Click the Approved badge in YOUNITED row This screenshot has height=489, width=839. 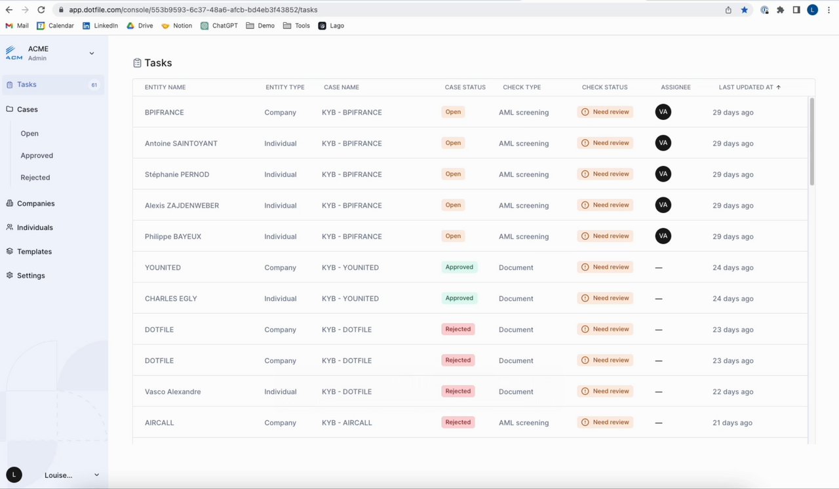(459, 267)
